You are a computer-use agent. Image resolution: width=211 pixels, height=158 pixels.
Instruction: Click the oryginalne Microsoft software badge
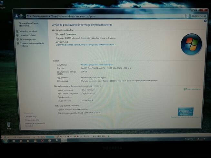pyautogui.click(x=186, y=111)
